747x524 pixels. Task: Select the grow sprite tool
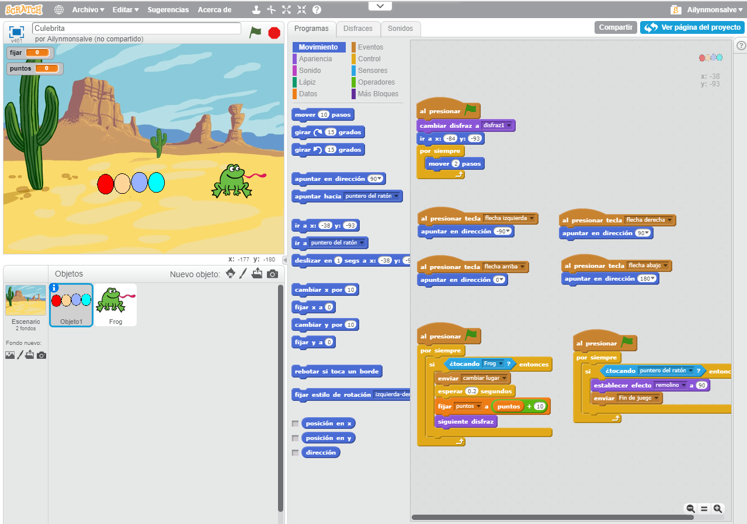(x=286, y=9)
